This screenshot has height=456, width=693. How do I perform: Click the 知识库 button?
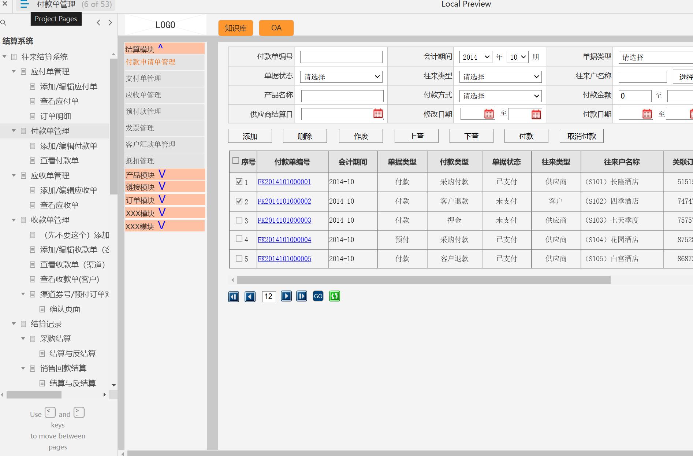click(x=236, y=28)
